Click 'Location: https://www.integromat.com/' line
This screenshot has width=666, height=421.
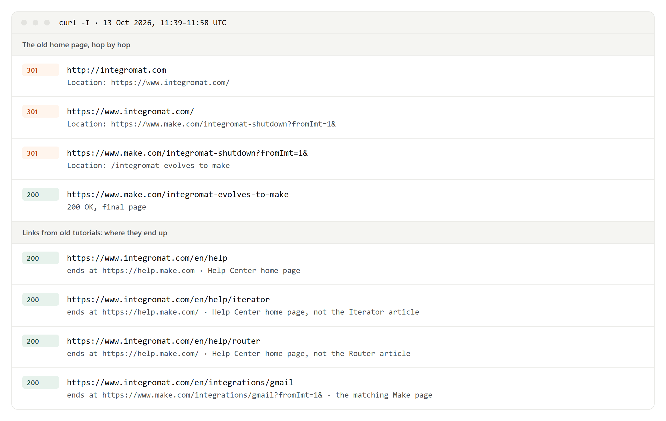tap(148, 82)
